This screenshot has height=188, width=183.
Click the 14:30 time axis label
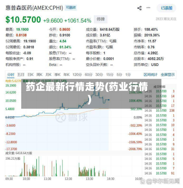111,179
